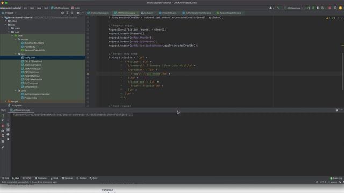Click the main method breadcrumb
344x193 pixels.
76,8
